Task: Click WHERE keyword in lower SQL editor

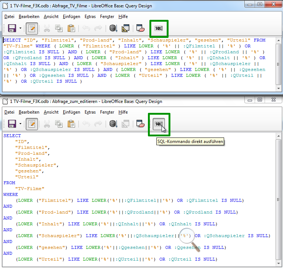Action: click(11, 194)
